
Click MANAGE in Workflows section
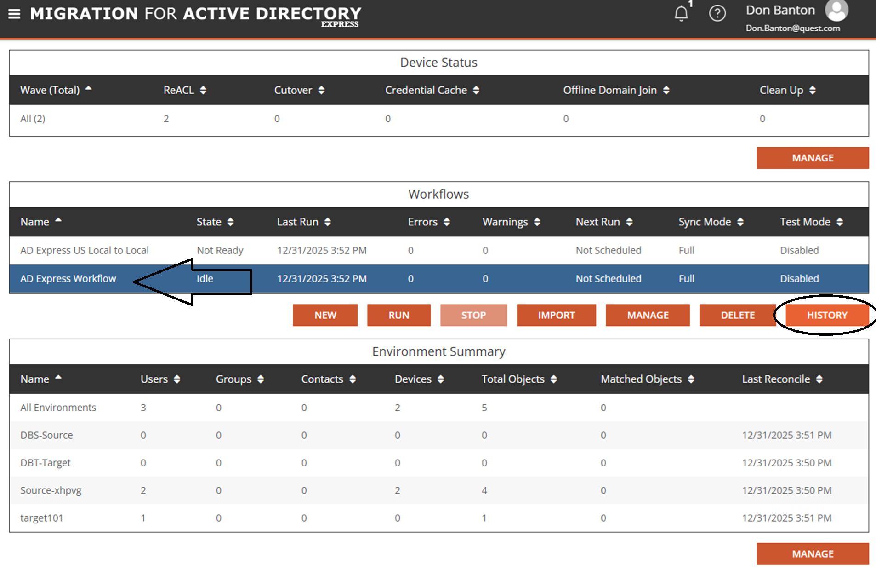648,315
